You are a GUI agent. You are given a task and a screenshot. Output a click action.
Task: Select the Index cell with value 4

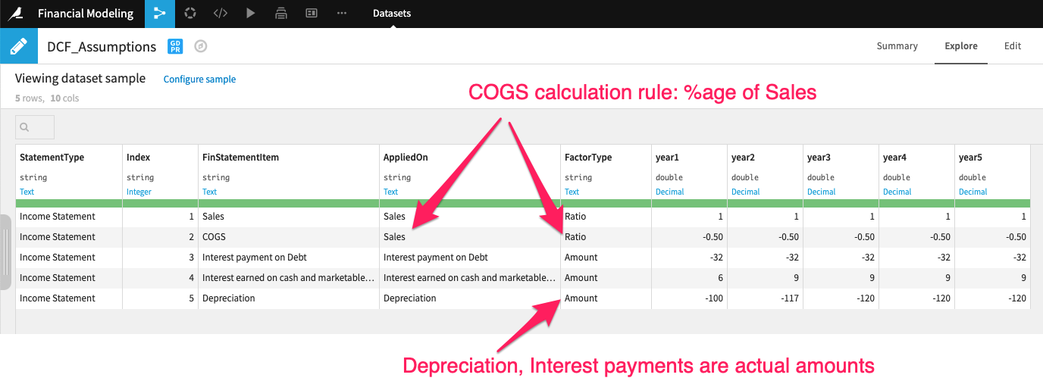point(160,278)
